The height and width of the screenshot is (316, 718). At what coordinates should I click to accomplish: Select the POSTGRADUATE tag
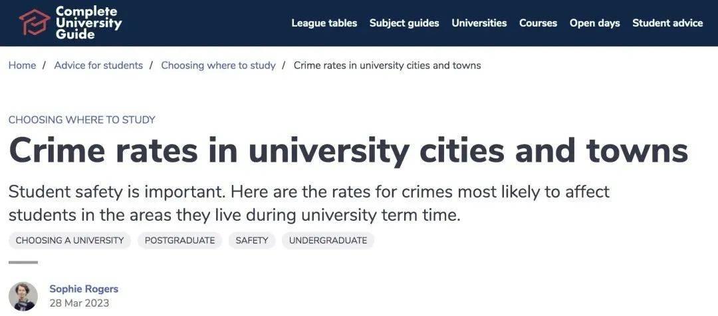179,240
